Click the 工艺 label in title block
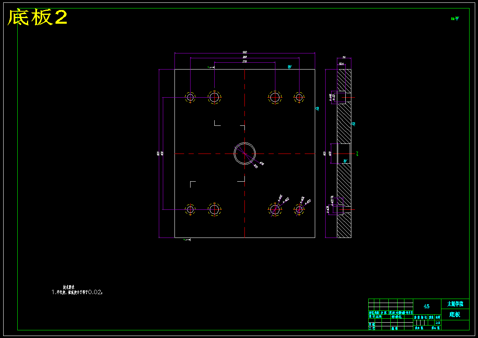The width and height of the screenshot is (478, 338). (371, 328)
